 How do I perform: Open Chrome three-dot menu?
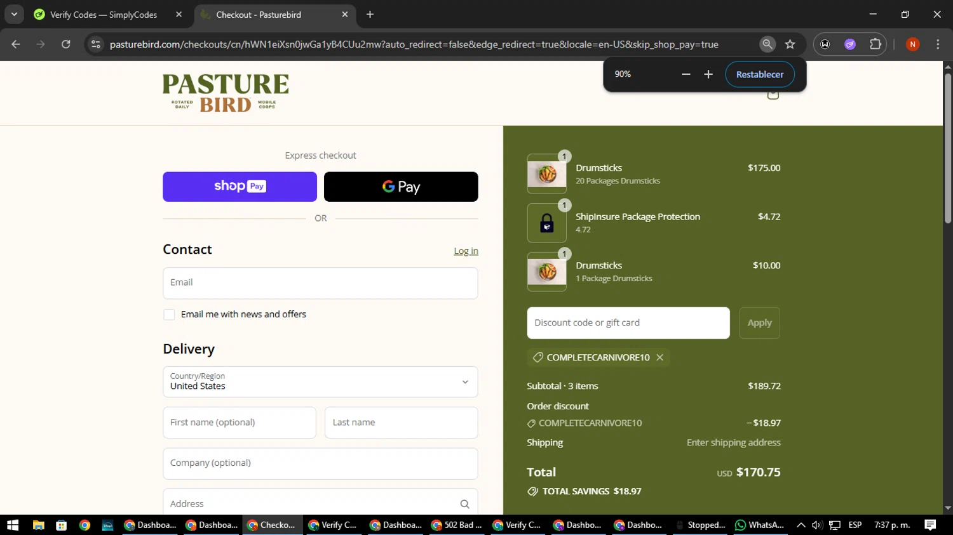coord(938,44)
